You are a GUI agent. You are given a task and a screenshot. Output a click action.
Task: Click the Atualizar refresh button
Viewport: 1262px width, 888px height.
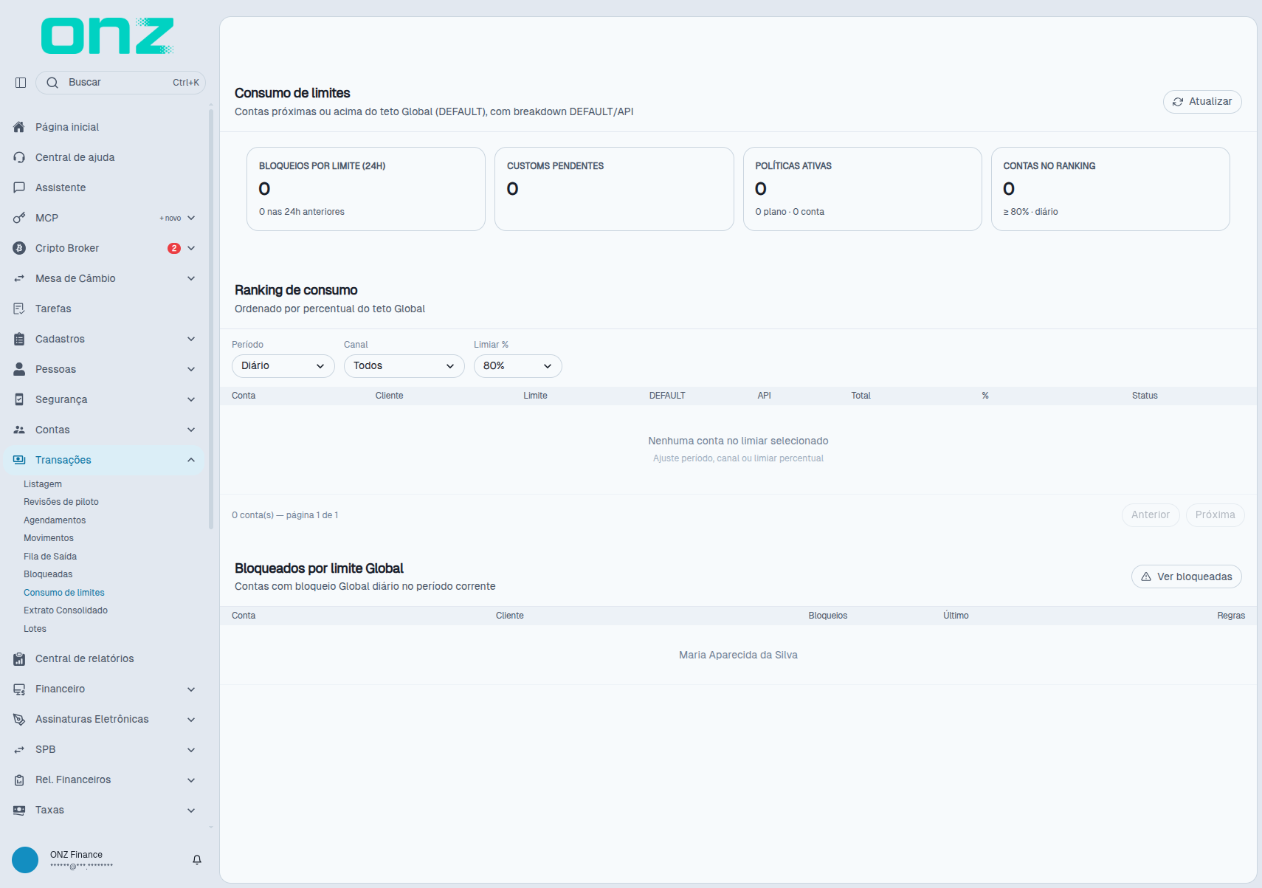point(1202,102)
